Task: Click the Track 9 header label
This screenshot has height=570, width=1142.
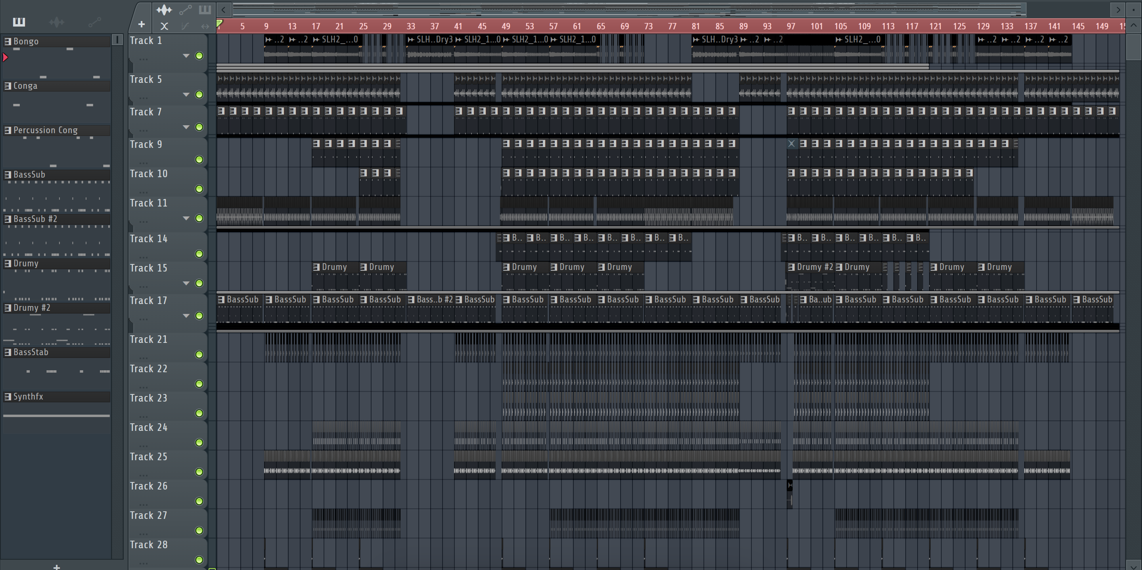Action: click(146, 144)
